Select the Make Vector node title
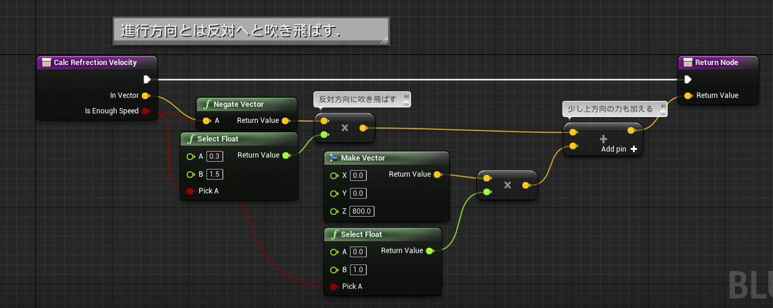This screenshot has height=308, width=773. [x=363, y=158]
